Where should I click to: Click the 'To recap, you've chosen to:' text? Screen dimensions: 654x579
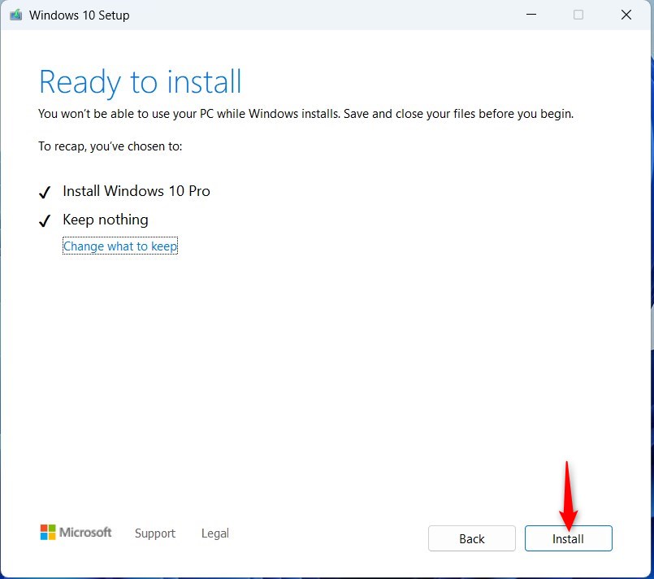(x=110, y=146)
